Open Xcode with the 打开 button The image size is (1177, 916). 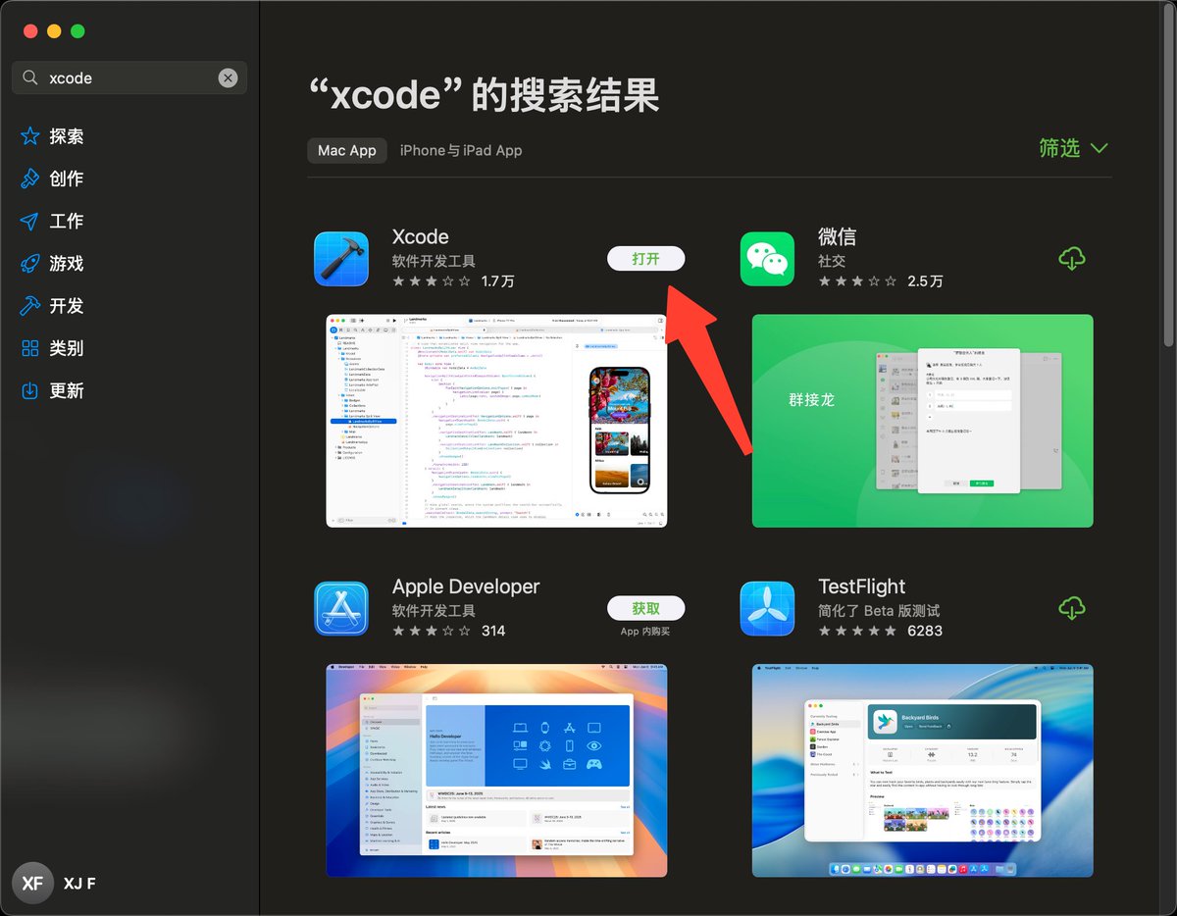[645, 258]
